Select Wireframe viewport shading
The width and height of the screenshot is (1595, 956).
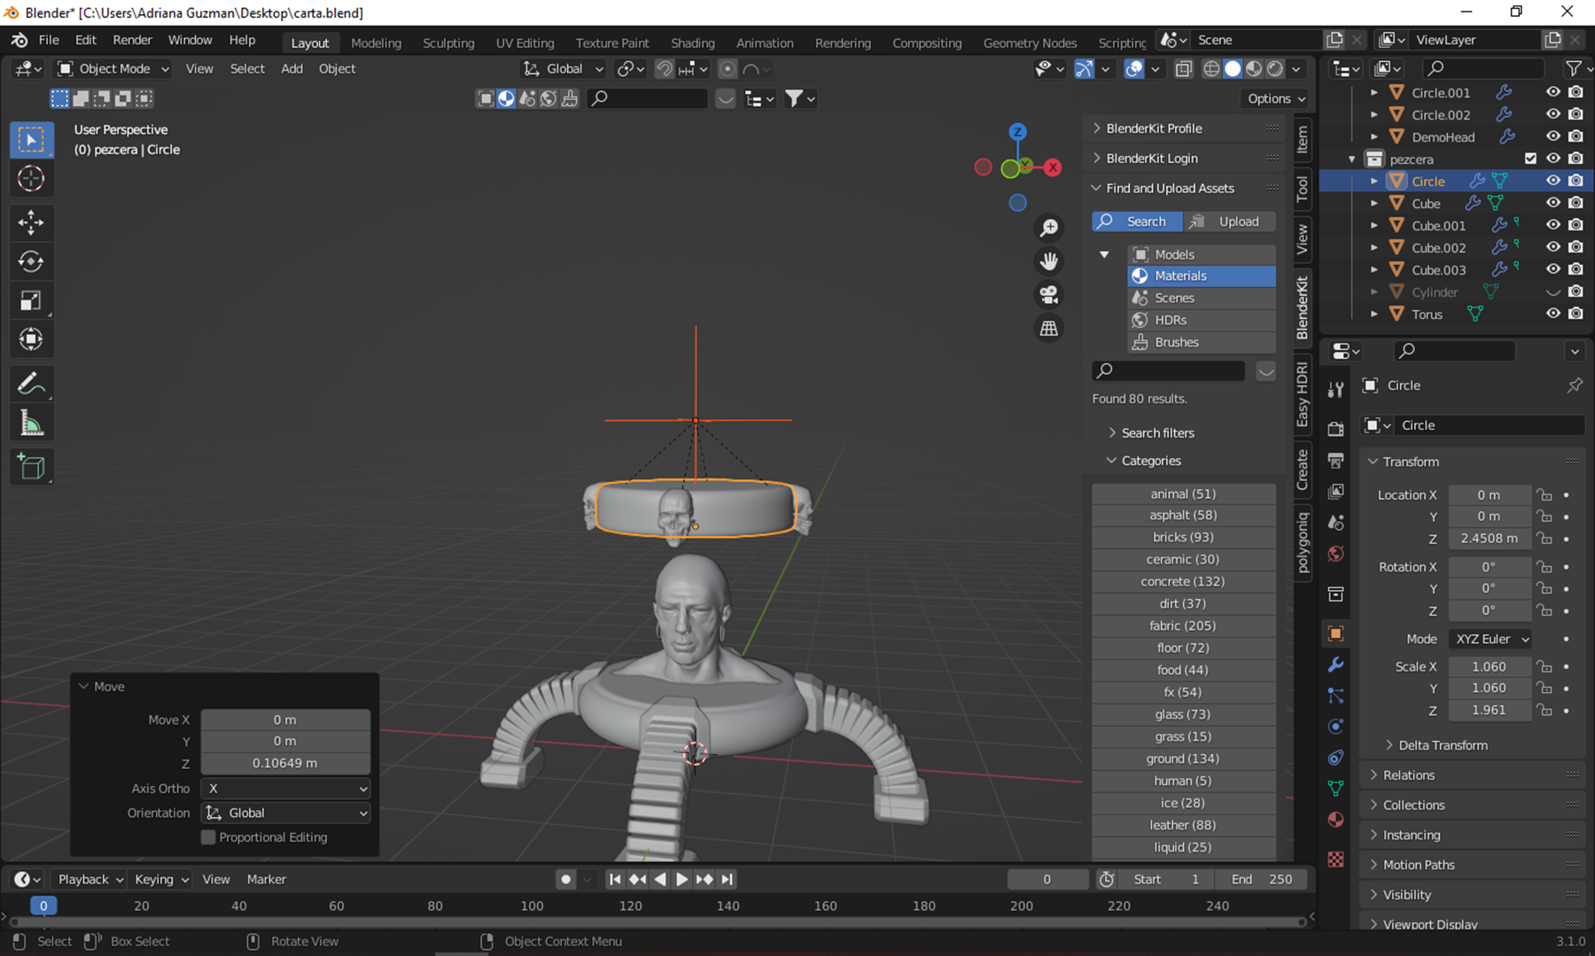point(1211,69)
